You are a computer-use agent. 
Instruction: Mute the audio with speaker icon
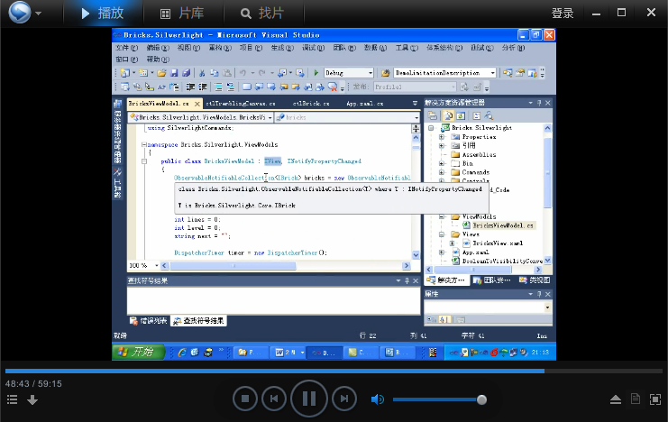pos(378,399)
